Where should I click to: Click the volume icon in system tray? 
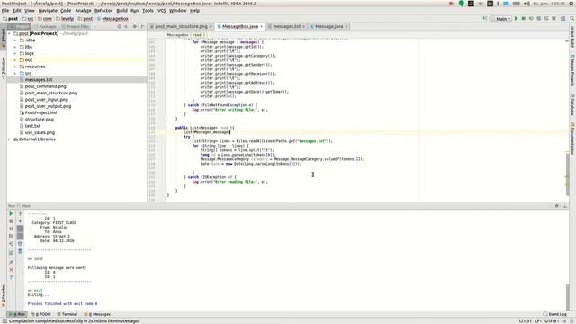526,4
